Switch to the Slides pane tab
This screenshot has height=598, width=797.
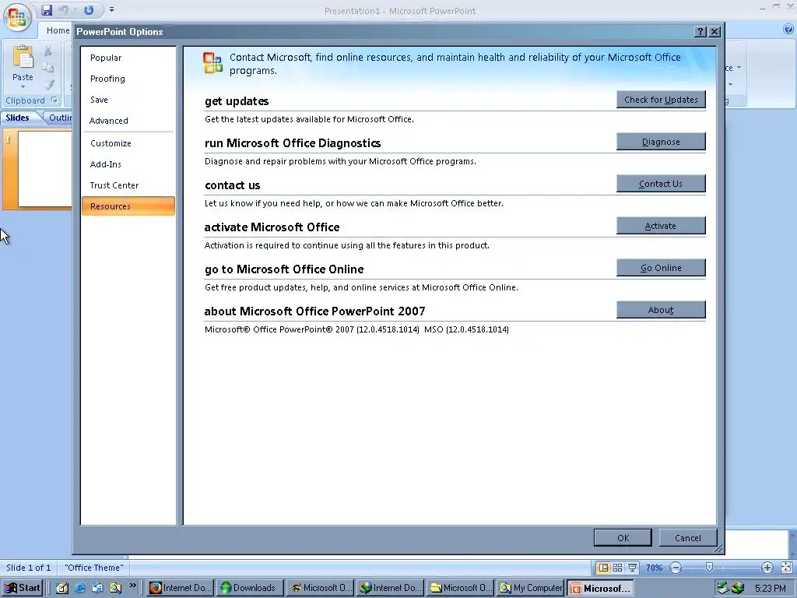click(18, 118)
